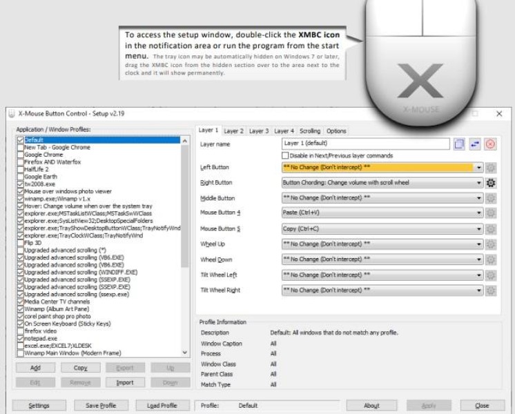Switch to the Layer 4 tab
This screenshot has width=515, height=414.
tap(284, 131)
